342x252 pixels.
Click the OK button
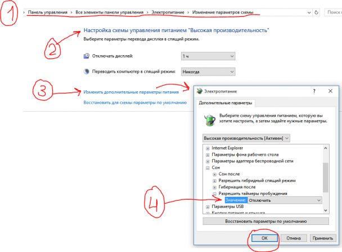tap(264, 238)
